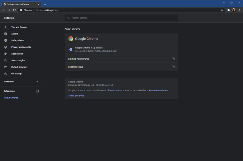Click the Google Chrome logo
This screenshot has height=161, width=243.
71,39
